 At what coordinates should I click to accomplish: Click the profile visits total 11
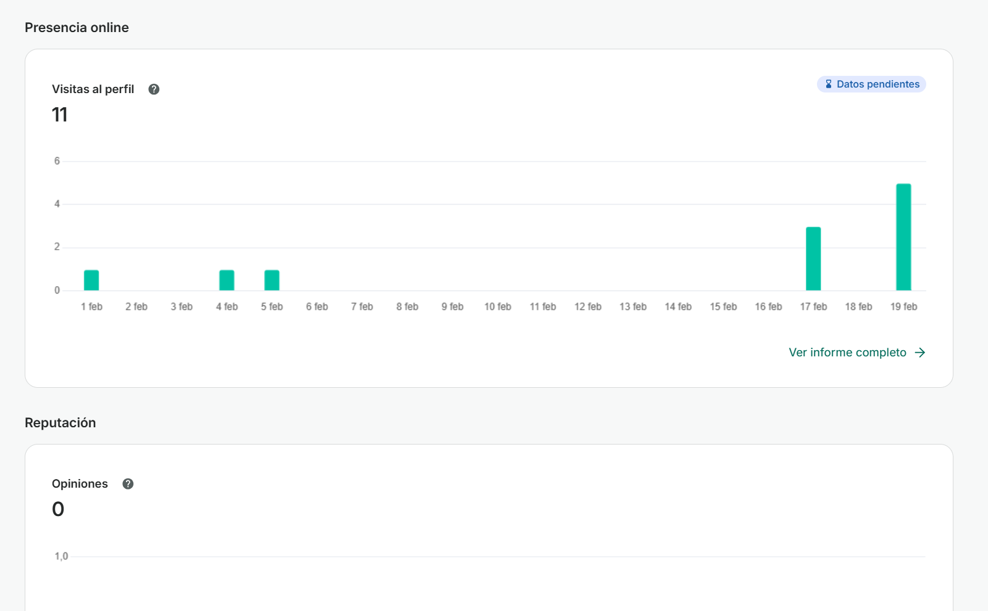tap(60, 115)
